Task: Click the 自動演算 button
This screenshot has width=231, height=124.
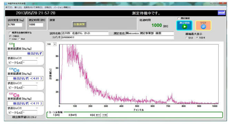Action: 79,24
